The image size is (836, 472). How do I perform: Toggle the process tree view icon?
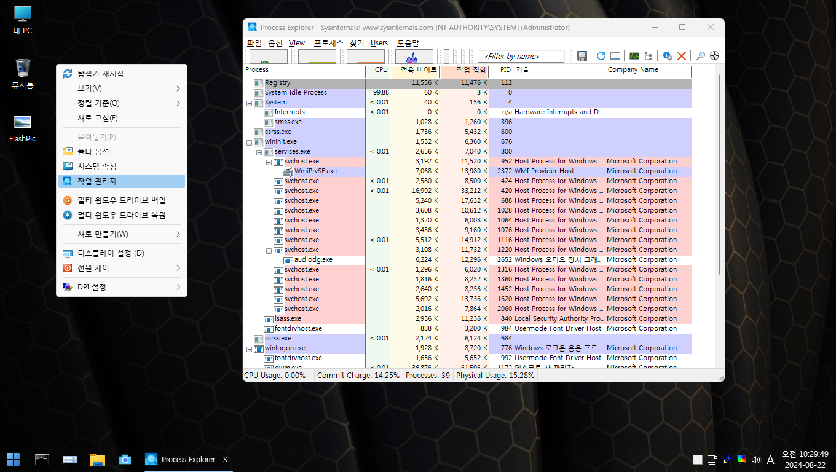649,56
